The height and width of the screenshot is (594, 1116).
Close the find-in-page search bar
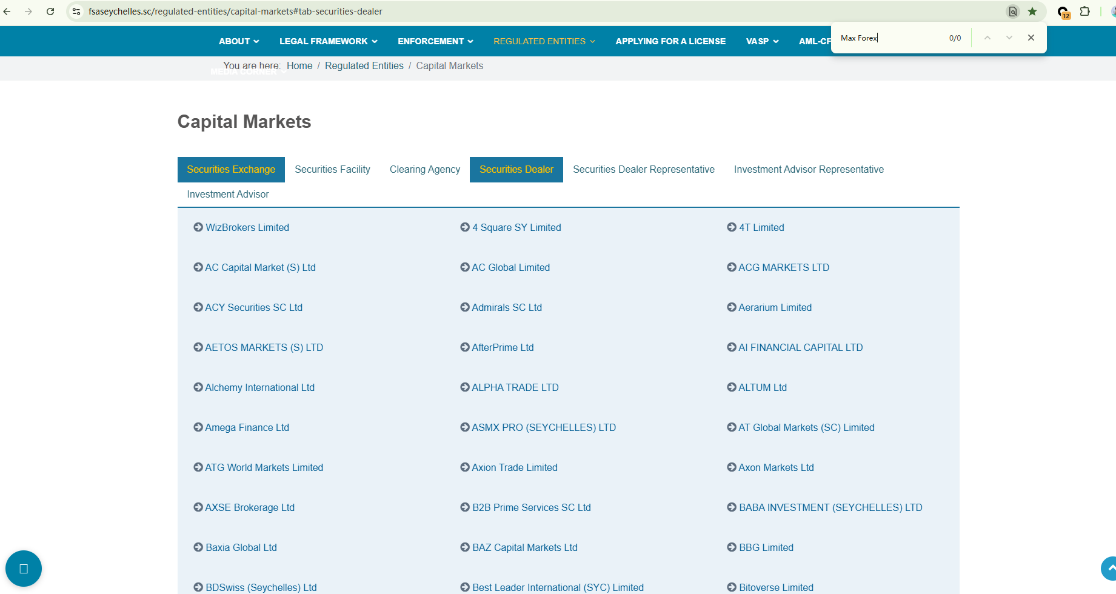1031,38
